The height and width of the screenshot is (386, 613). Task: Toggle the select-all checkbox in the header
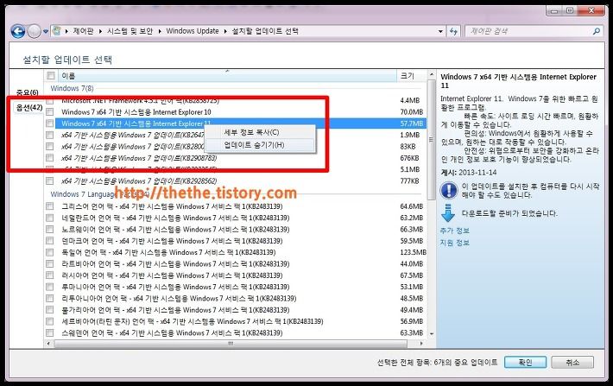coord(51,75)
